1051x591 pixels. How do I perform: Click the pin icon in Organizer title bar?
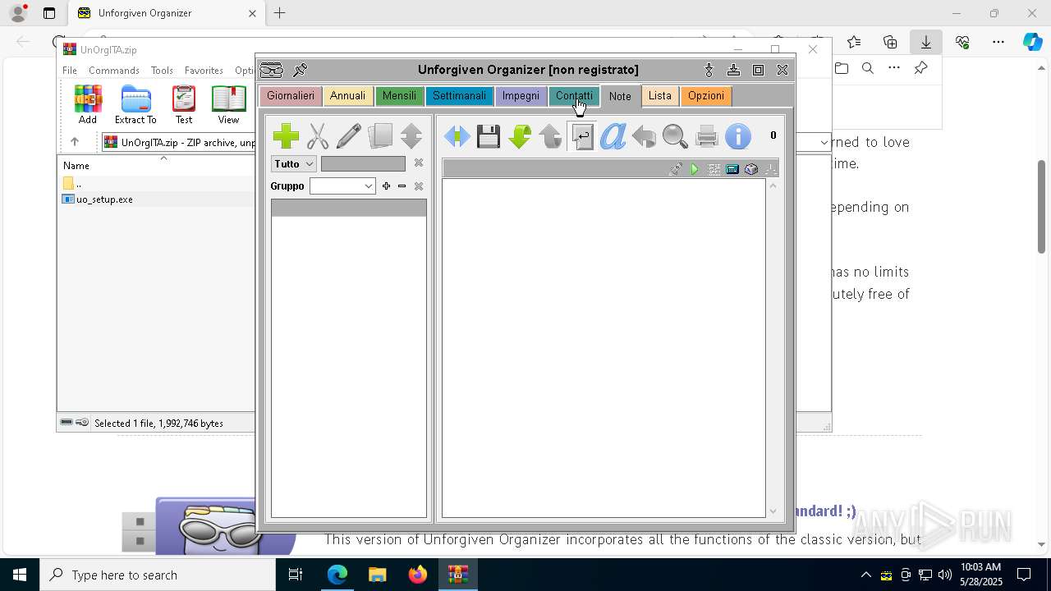pyautogui.click(x=301, y=70)
